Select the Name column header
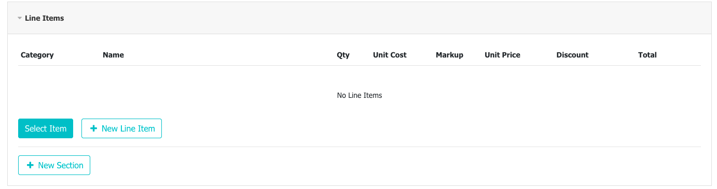Image resolution: width=717 pixels, height=189 pixels. [113, 55]
